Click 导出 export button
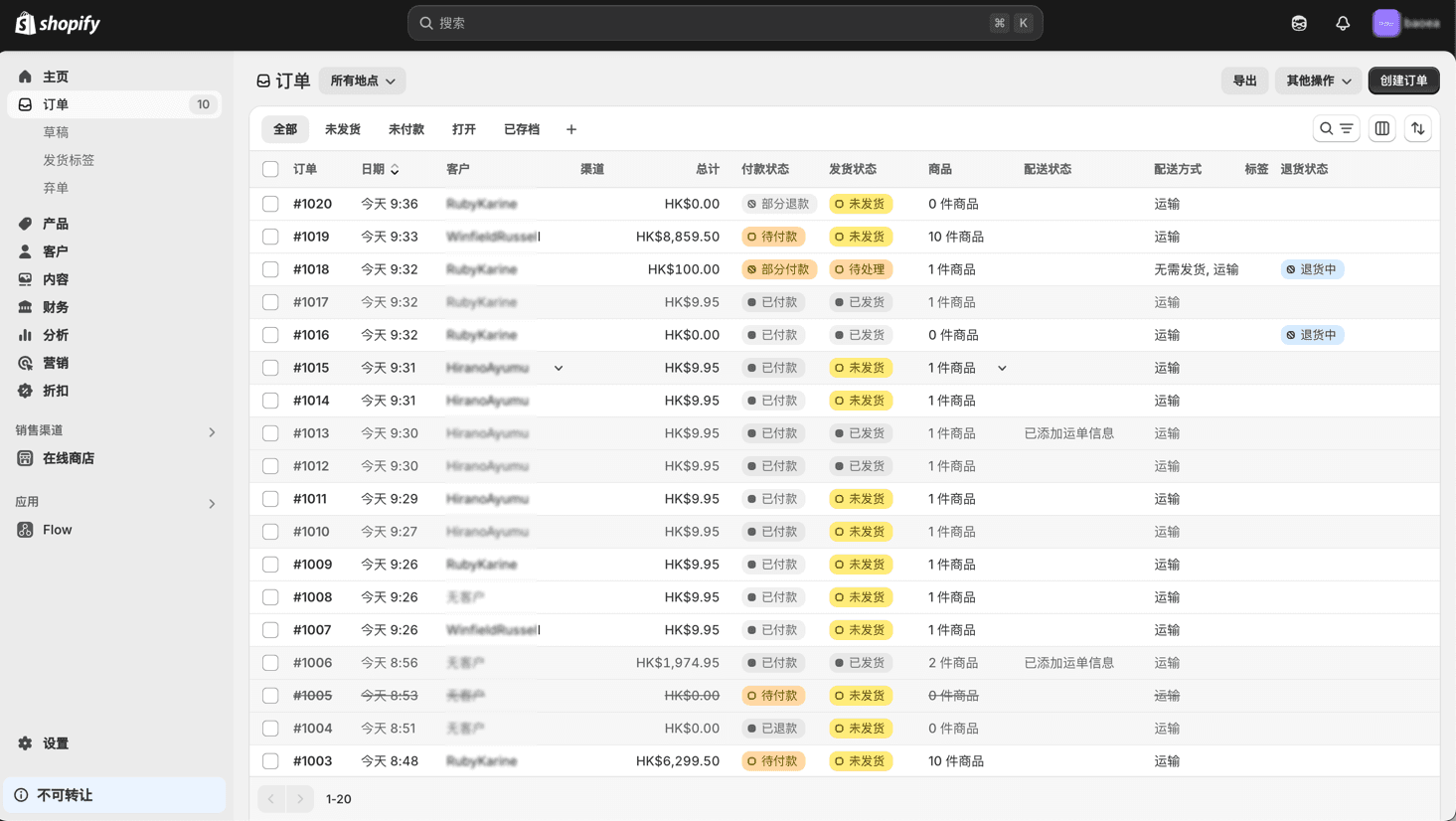This screenshot has height=821, width=1456. pyautogui.click(x=1244, y=81)
